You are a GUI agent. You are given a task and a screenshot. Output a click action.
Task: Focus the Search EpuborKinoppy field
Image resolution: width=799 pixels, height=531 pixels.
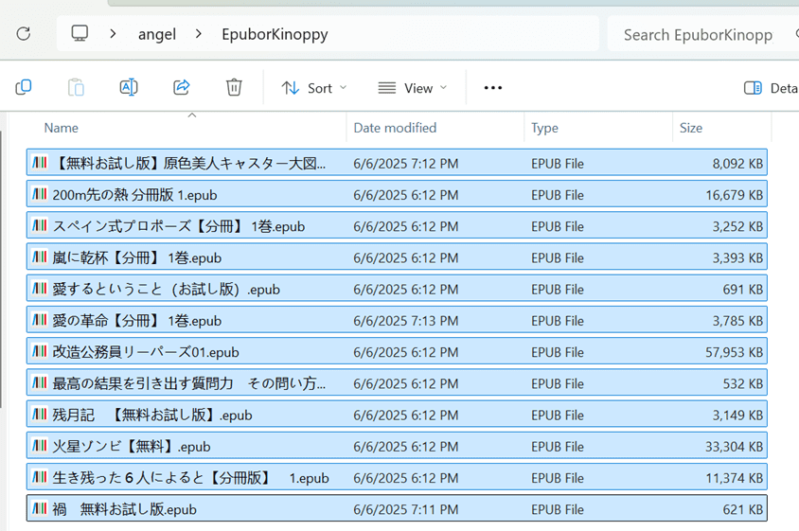coord(703,35)
